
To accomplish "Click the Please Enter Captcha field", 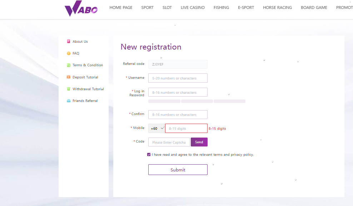I will pyautogui.click(x=169, y=142).
